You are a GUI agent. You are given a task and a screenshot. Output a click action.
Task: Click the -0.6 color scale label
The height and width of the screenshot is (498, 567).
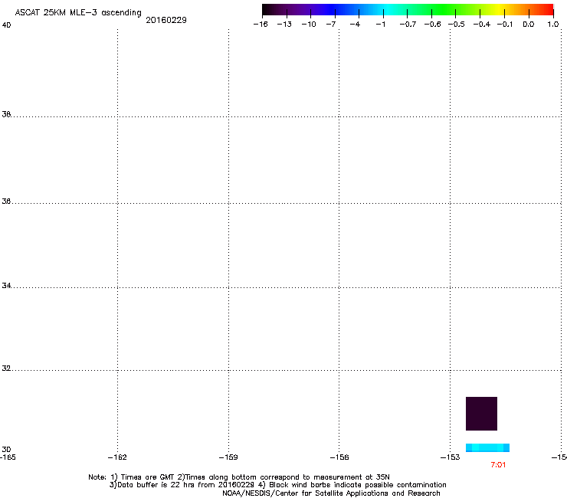[432, 25]
